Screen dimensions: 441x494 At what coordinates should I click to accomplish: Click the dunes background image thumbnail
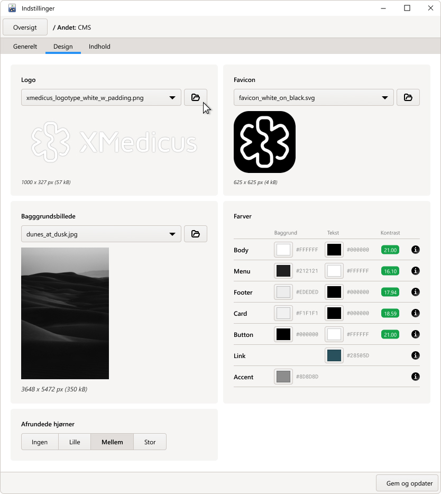[x=65, y=313]
